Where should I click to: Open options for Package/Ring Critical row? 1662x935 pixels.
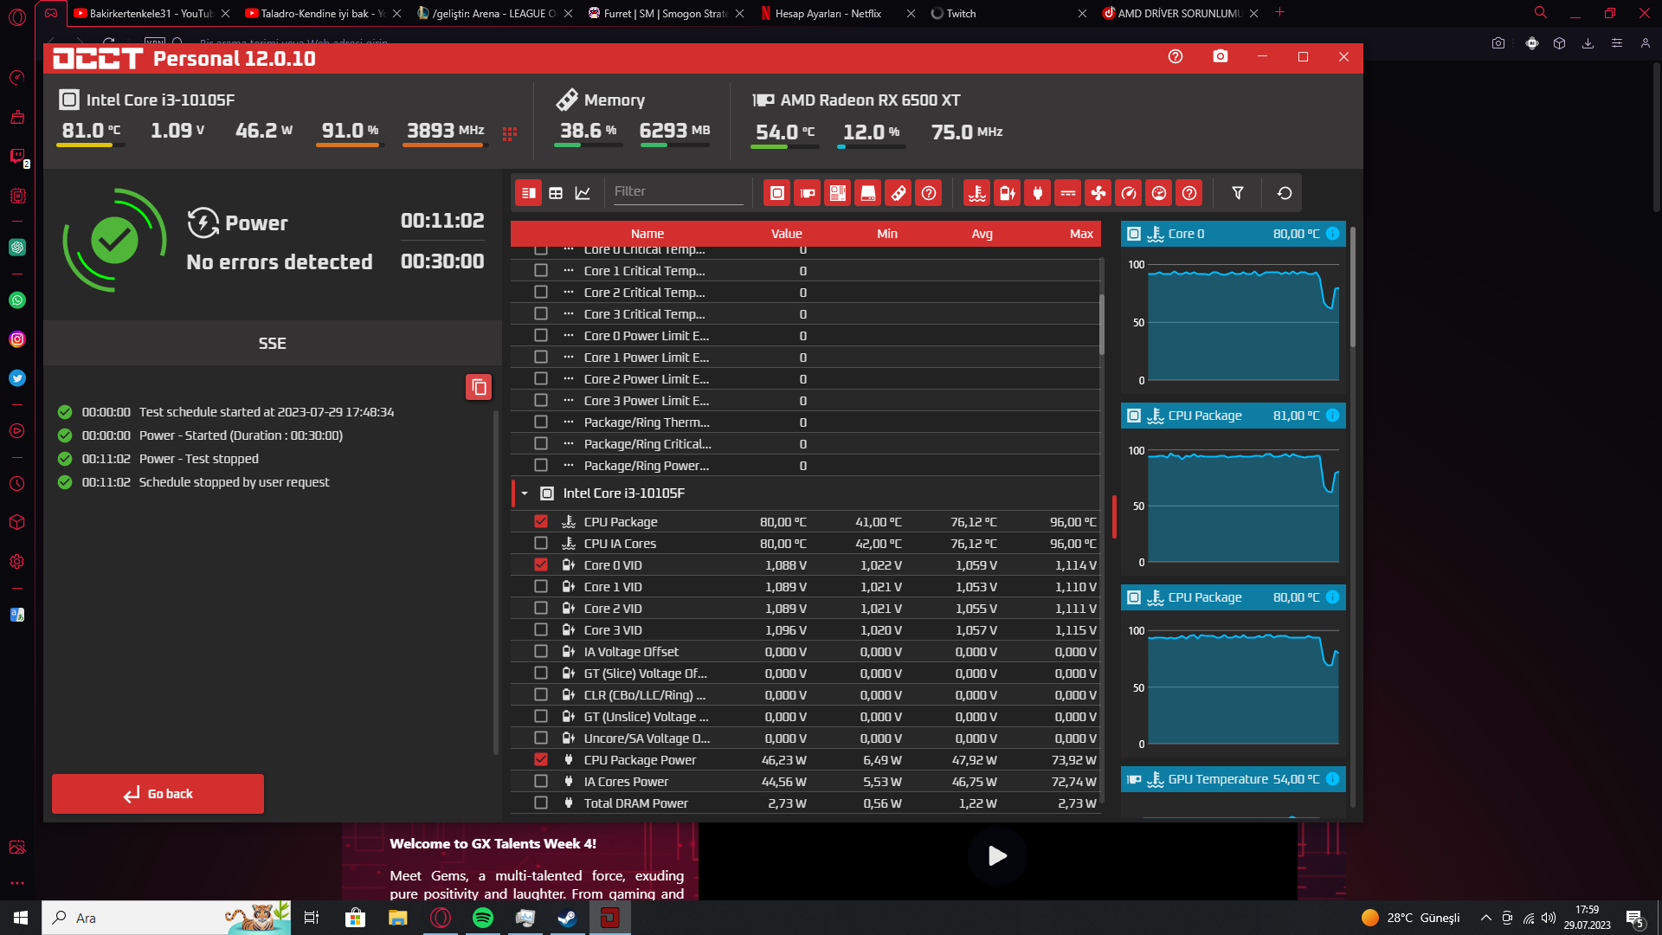click(569, 444)
